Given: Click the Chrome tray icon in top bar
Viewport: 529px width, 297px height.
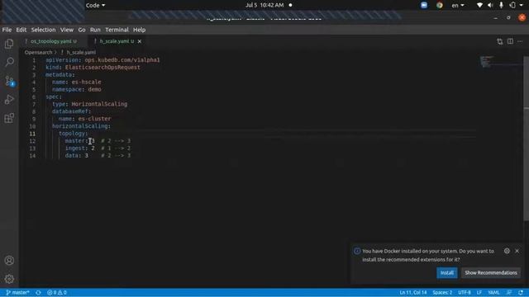Looking at the screenshot, I should coord(439,5).
